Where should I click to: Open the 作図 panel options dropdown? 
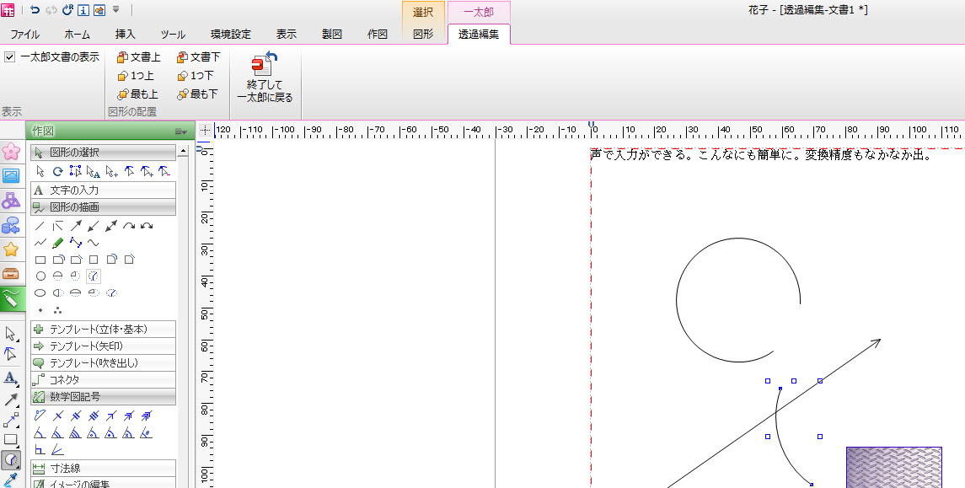coord(180,131)
